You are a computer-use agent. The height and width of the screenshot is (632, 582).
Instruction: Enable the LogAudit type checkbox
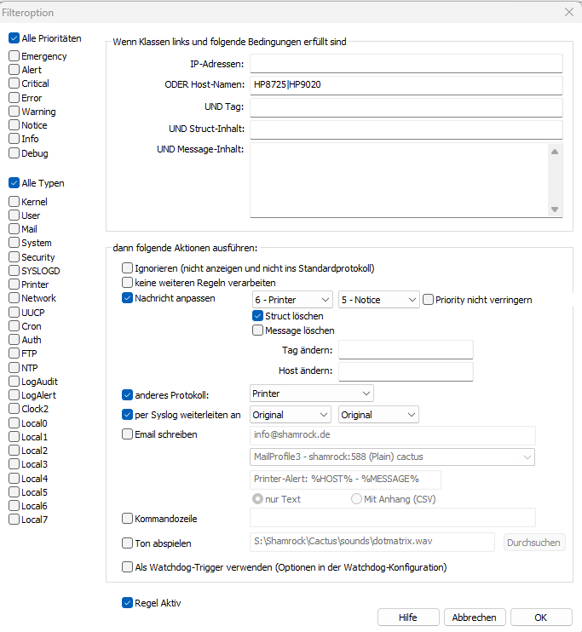14,382
